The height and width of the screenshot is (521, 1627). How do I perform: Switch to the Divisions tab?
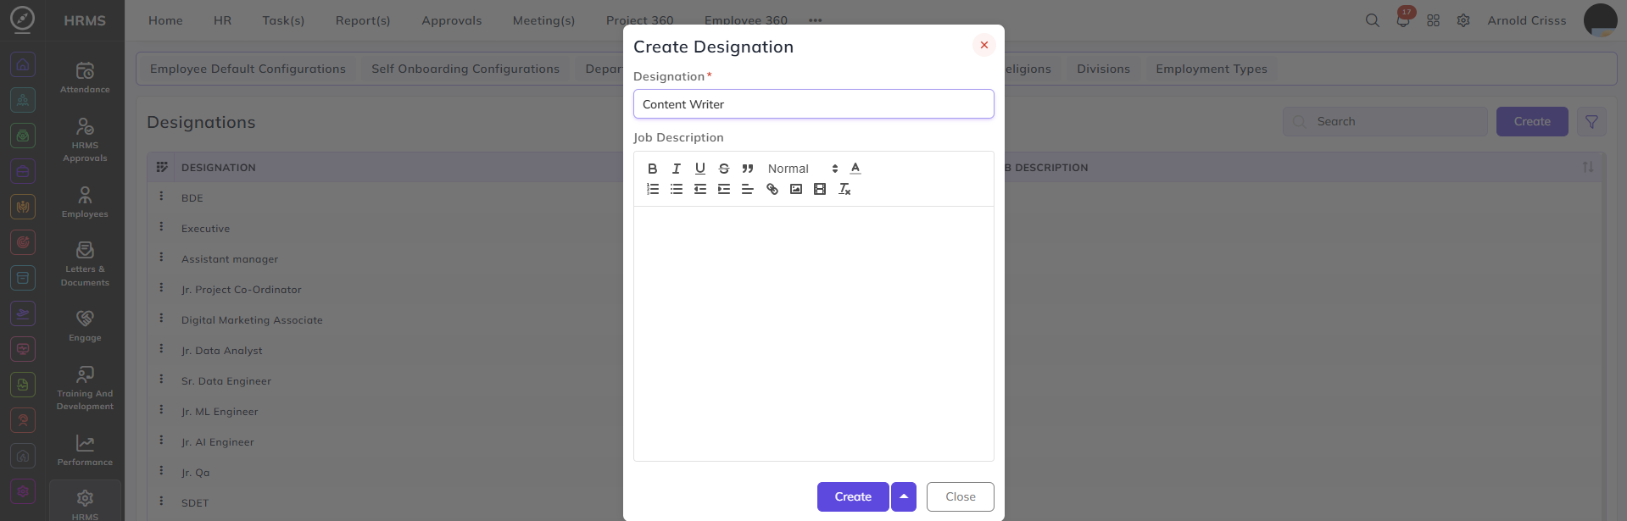1103,69
